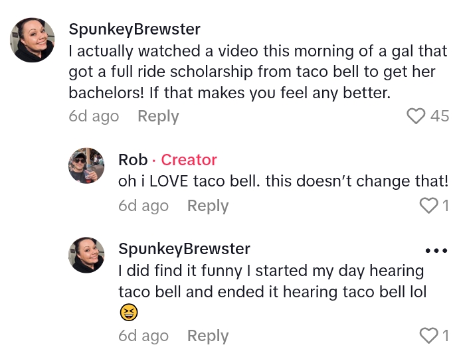Heart the 'started my day' reply

pos(429,336)
